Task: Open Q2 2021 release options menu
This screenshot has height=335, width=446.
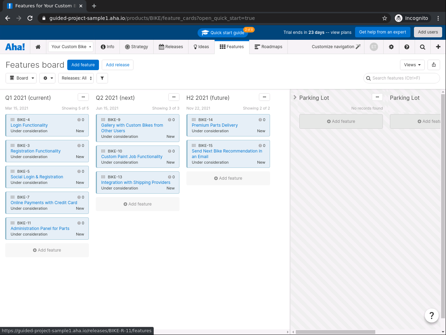Action: 174,97
